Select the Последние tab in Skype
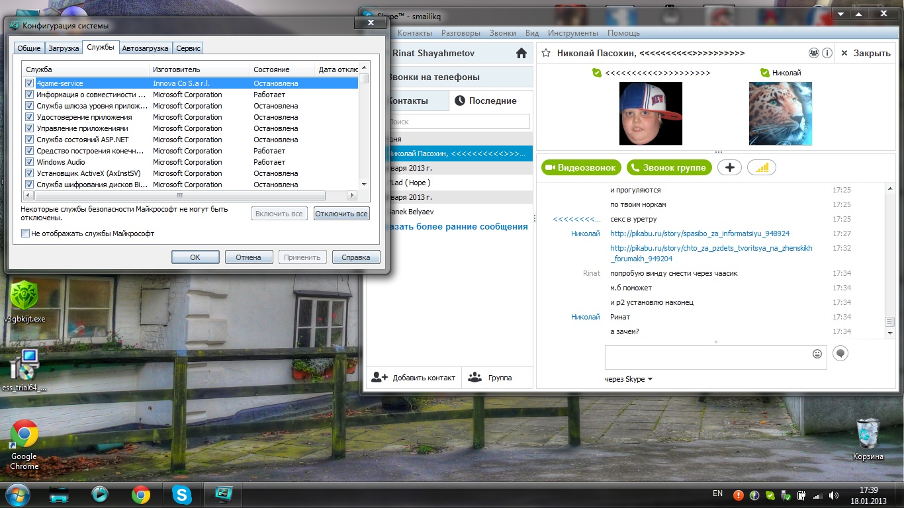The image size is (904, 508). click(x=491, y=101)
